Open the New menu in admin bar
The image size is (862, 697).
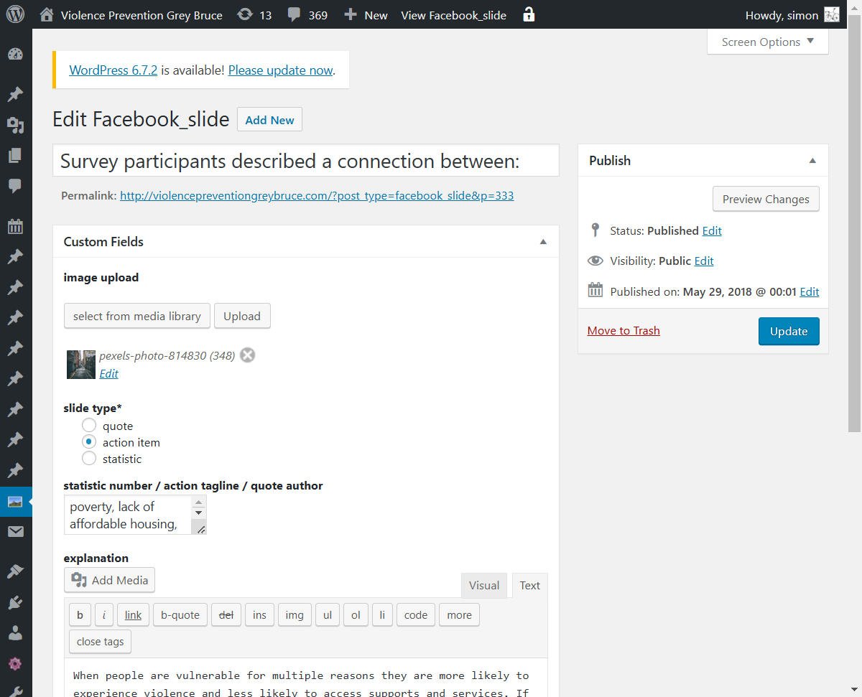(366, 14)
